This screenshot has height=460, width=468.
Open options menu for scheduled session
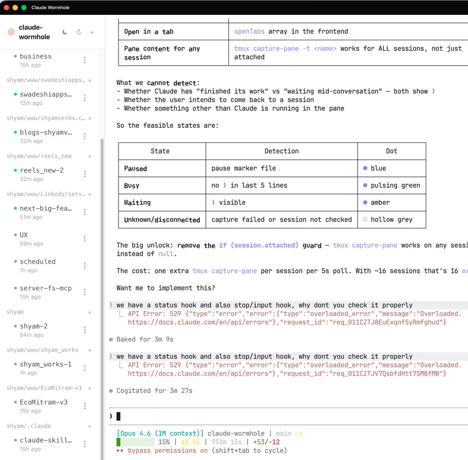85,265
